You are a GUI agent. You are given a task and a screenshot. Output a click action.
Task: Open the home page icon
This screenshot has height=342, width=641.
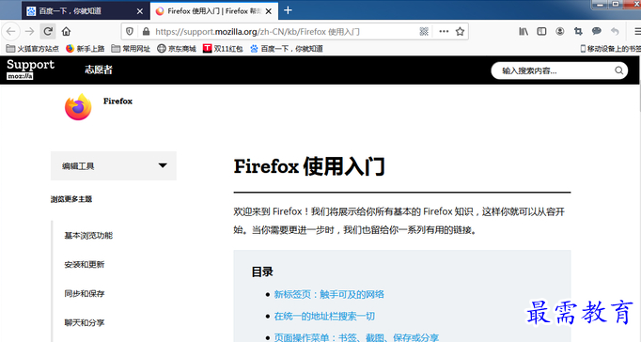click(x=66, y=31)
